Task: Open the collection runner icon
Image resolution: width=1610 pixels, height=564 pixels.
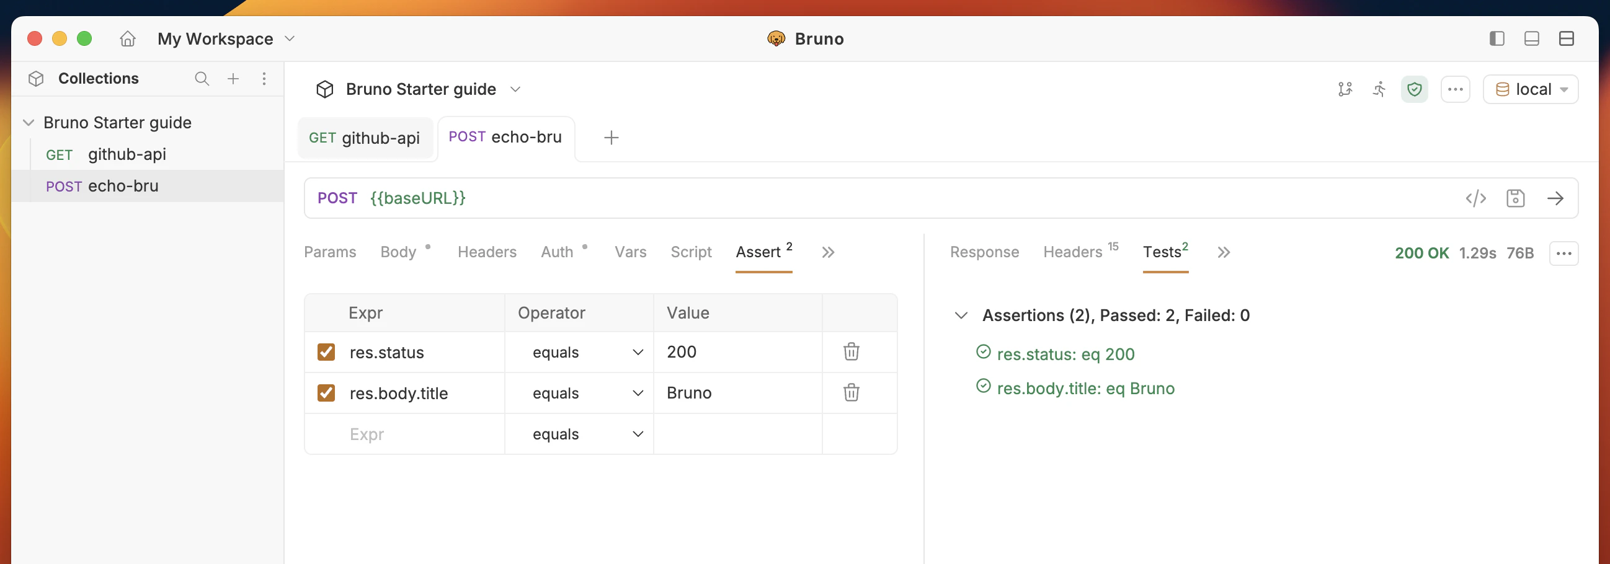Action: pyautogui.click(x=1379, y=89)
